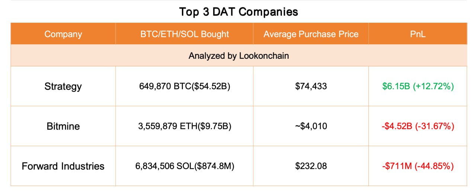Click the 649,870 BTC holdings cell

[x=184, y=87]
